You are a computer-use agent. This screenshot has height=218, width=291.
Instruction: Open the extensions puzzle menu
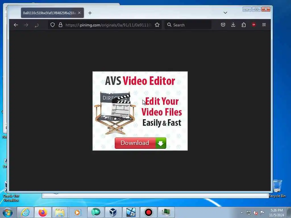click(x=244, y=25)
